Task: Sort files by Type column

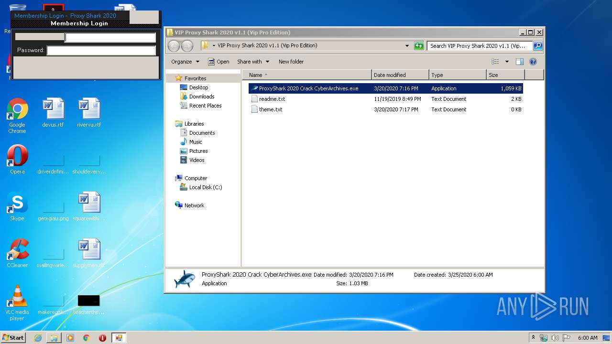Action: (x=458, y=75)
